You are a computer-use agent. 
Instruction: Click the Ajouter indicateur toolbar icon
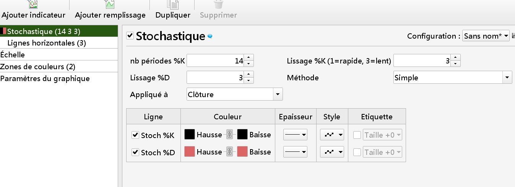coord(33,5)
